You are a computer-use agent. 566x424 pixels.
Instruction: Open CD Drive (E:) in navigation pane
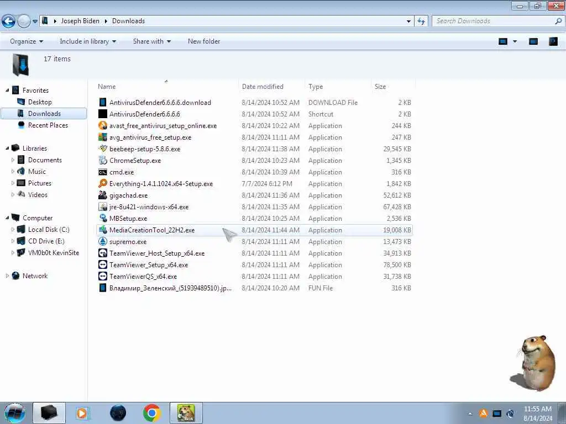click(46, 241)
